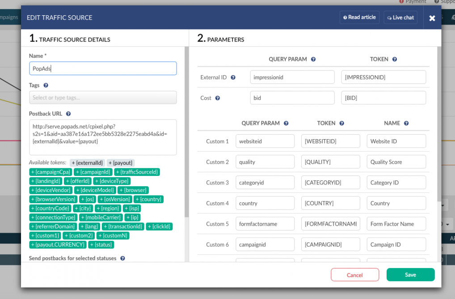
Task: Insert the {campaignId} token
Action: (93, 172)
